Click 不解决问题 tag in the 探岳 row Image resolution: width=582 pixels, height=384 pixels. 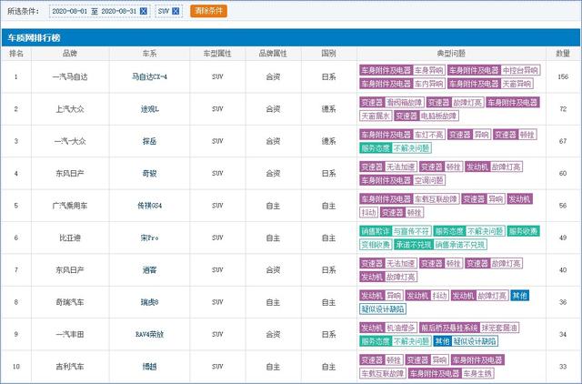point(411,148)
